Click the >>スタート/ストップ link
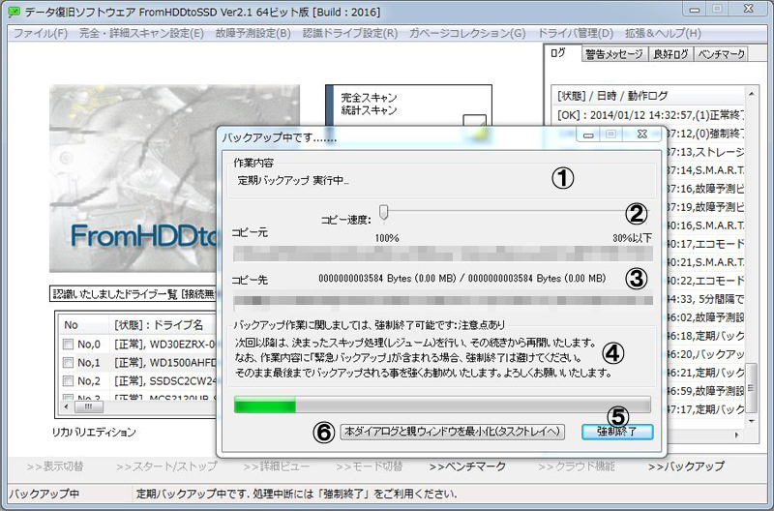 coord(166,466)
